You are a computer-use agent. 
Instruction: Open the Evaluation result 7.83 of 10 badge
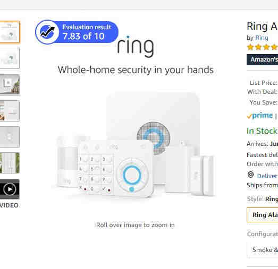(77, 32)
